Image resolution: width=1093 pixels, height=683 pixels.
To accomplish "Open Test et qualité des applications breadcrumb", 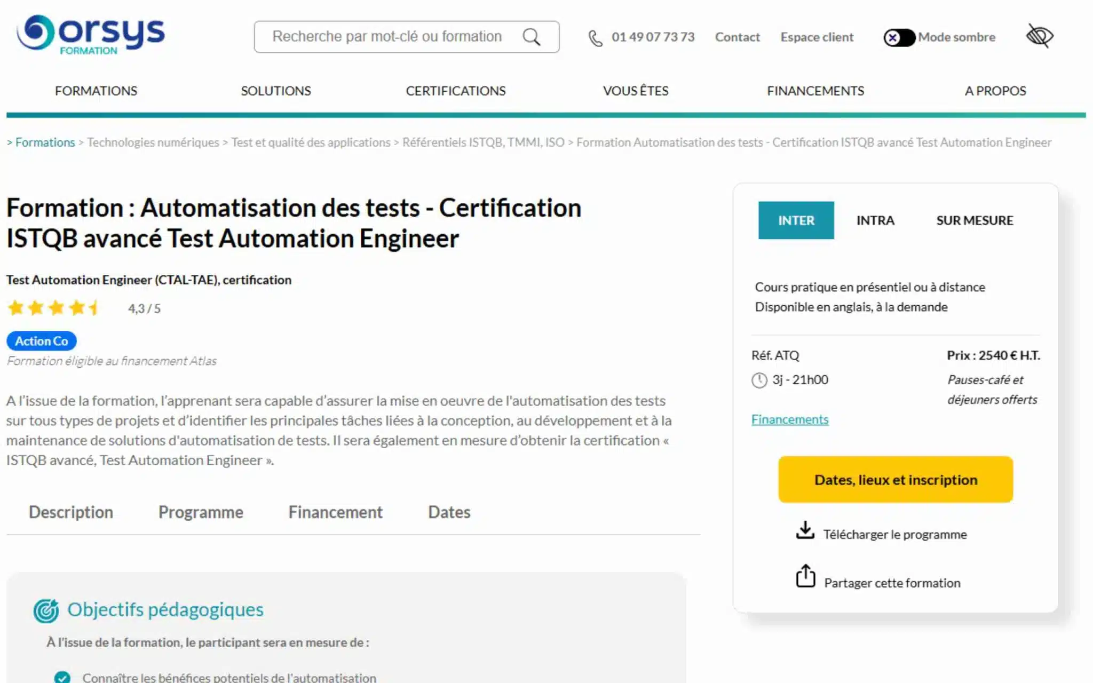I will coord(311,142).
